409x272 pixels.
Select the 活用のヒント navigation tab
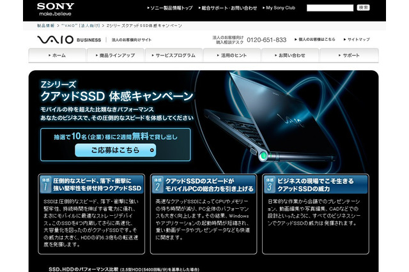[232, 56]
